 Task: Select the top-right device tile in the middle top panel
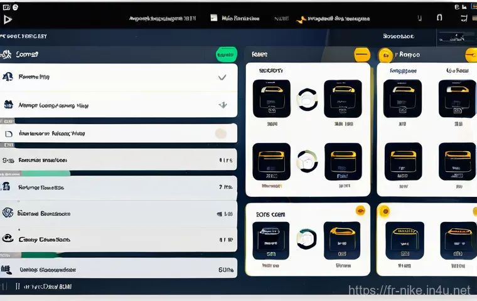(x=343, y=99)
